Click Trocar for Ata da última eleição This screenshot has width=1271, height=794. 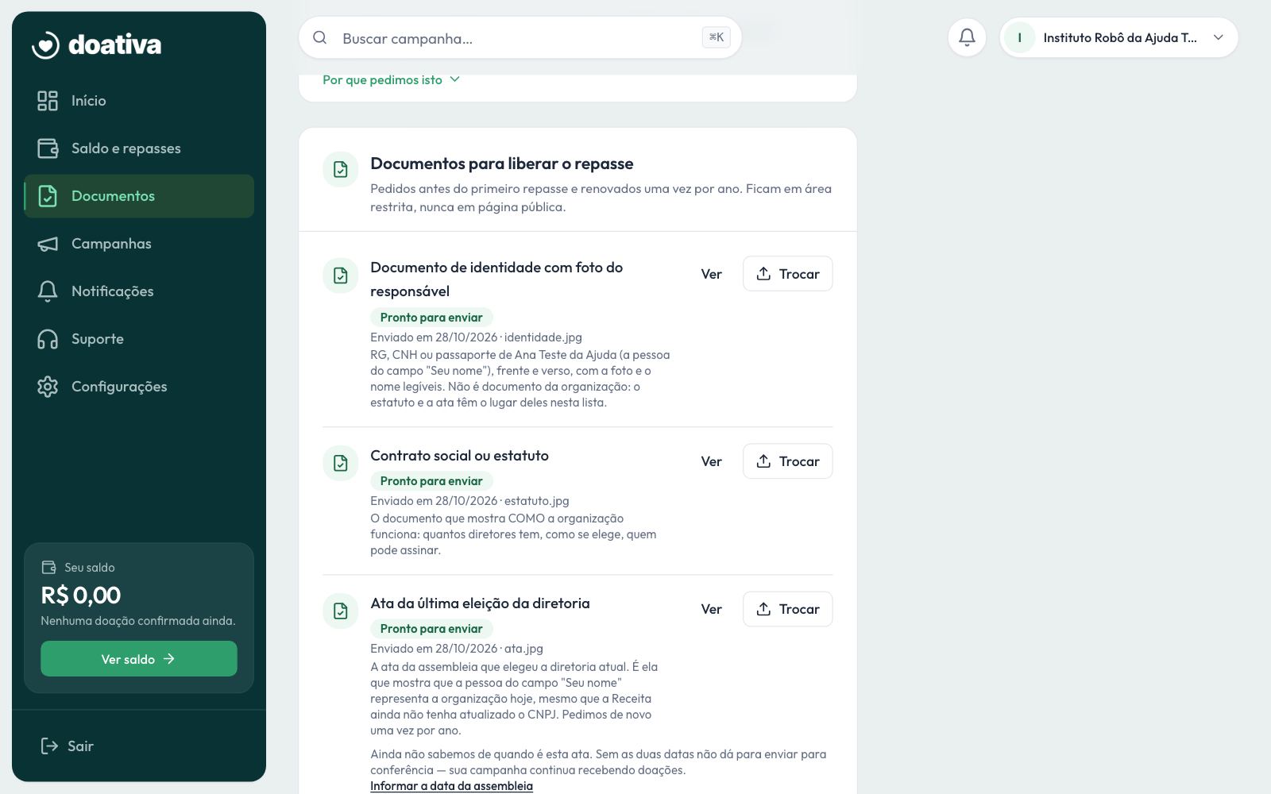[787, 609]
